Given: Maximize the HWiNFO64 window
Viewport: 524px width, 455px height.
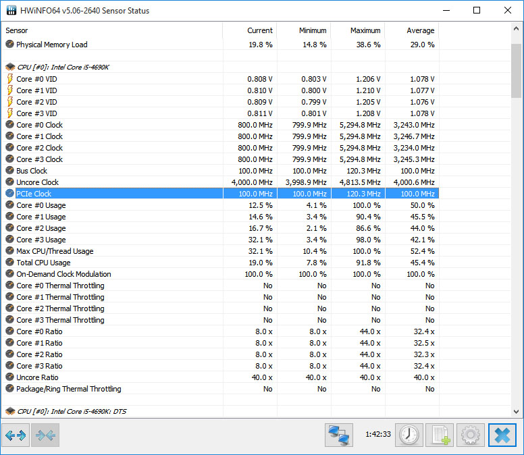Looking at the screenshot, I should click(477, 10).
